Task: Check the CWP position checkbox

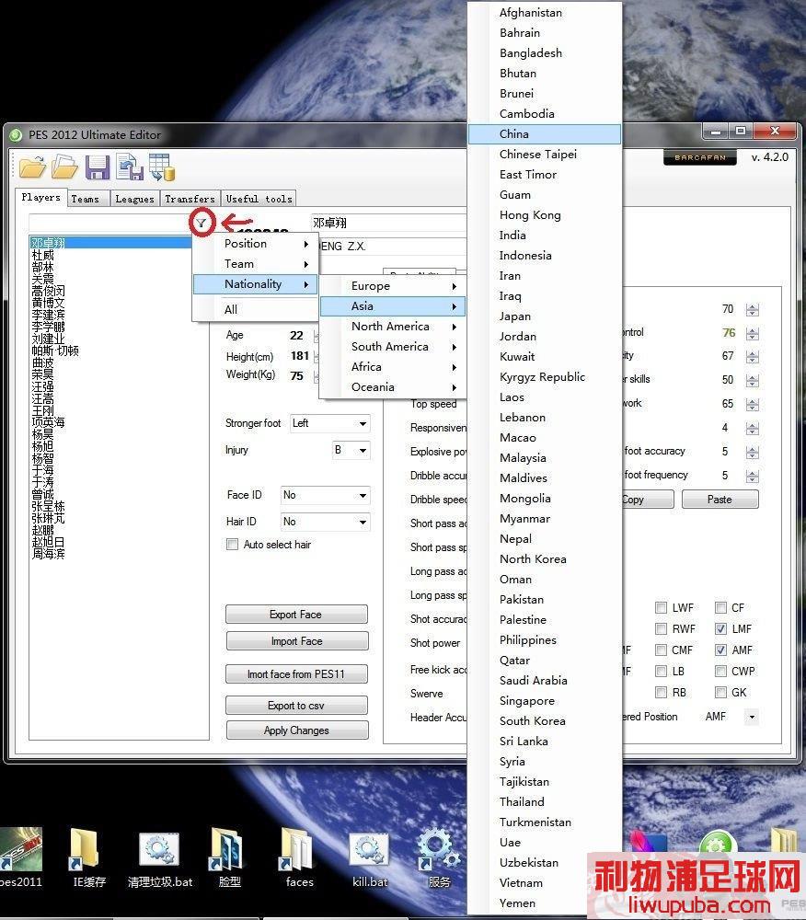Action: coord(721,672)
